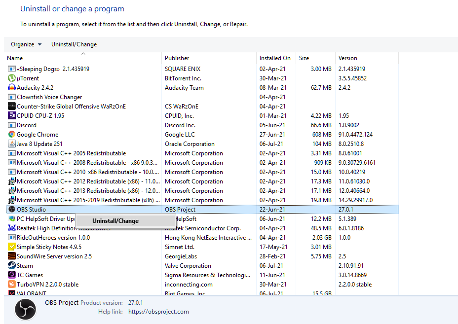Viewport: 458px width, 324px height.
Task: Choose Uninstall/Change from the context menu
Action: pos(125,221)
